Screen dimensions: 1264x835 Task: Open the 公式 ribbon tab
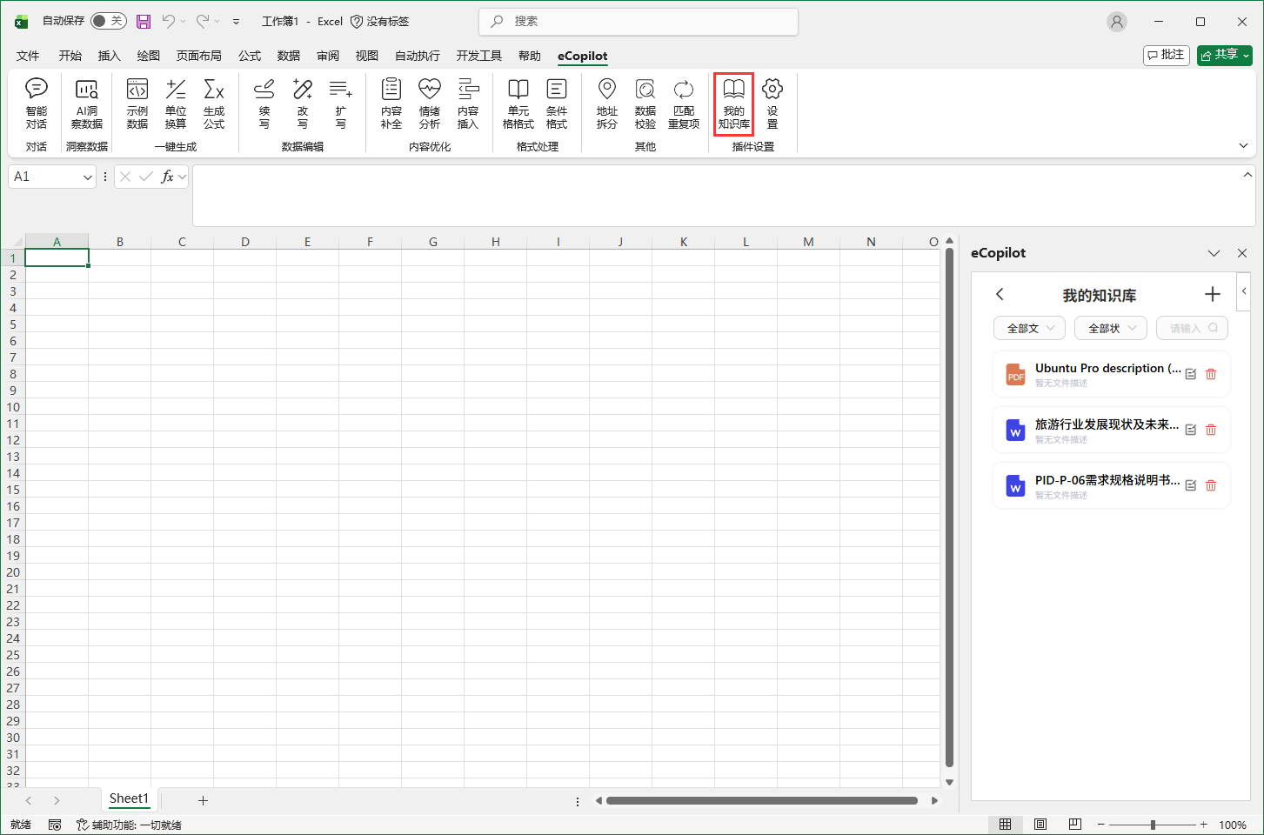(x=250, y=56)
